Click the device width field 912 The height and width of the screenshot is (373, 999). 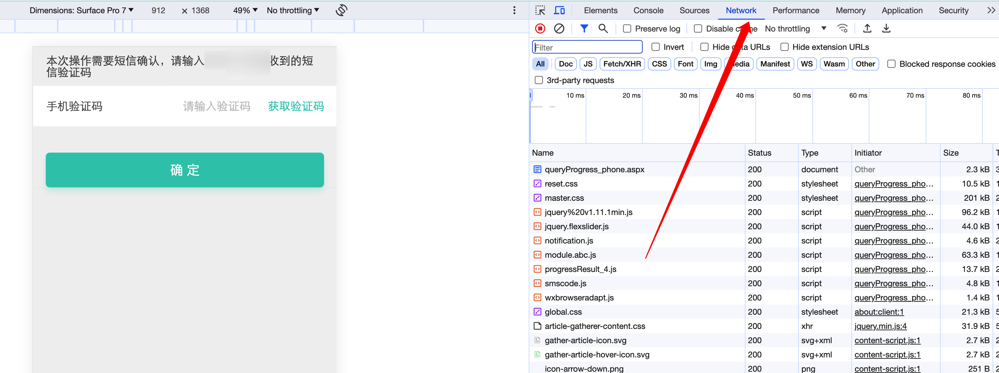[158, 11]
